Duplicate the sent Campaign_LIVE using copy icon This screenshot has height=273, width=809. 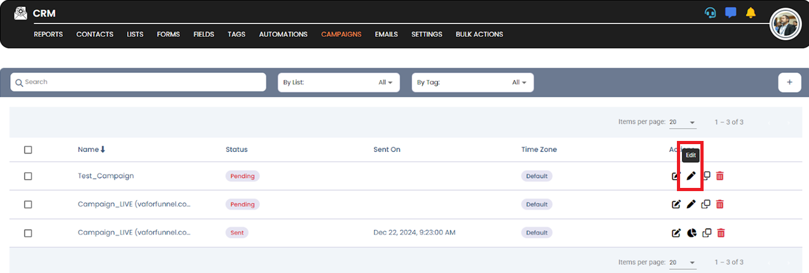click(x=706, y=233)
